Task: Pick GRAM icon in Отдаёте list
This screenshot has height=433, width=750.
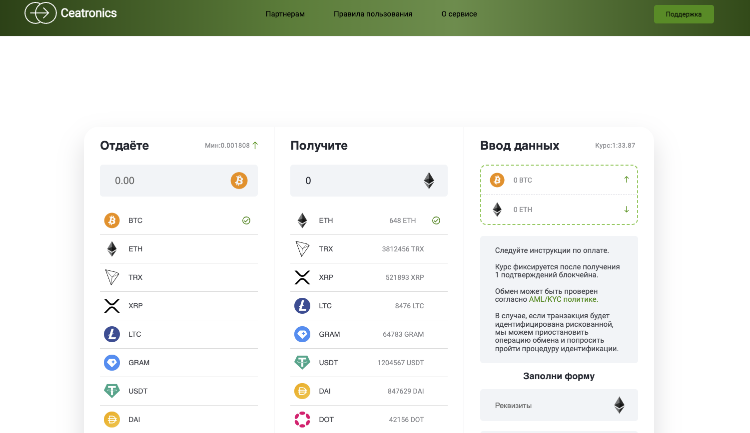Action: [112, 363]
